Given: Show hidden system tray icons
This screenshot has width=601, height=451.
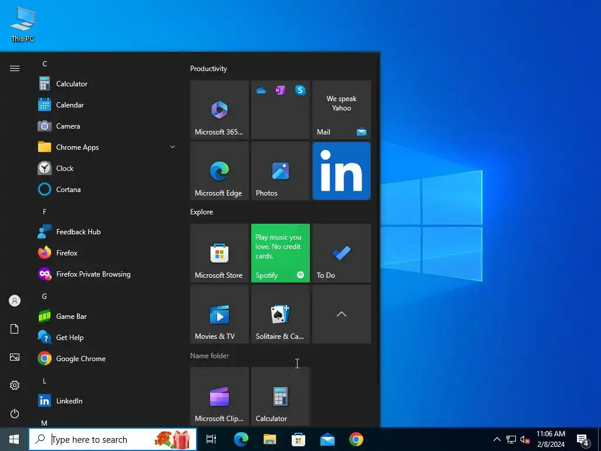Looking at the screenshot, I should coord(497,439).
